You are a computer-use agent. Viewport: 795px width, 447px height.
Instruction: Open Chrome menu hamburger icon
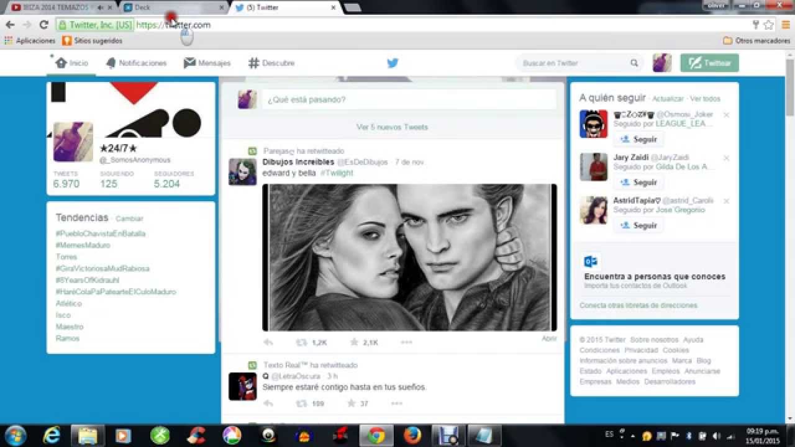[x=786, y=25]
